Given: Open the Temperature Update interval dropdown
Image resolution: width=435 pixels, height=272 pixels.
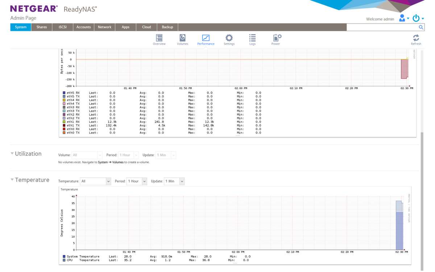Looking at the screenshot, I should [x=174, y=181].
